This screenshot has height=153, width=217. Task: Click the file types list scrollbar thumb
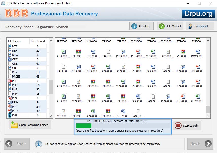[x=51, y=87]
